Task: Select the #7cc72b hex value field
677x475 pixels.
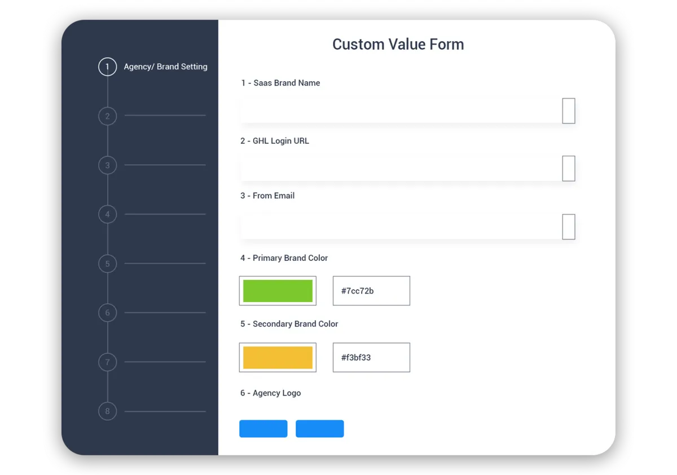Action: point(371,290)
